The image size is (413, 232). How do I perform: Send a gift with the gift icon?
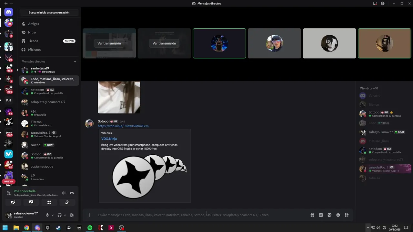[312, 215]
